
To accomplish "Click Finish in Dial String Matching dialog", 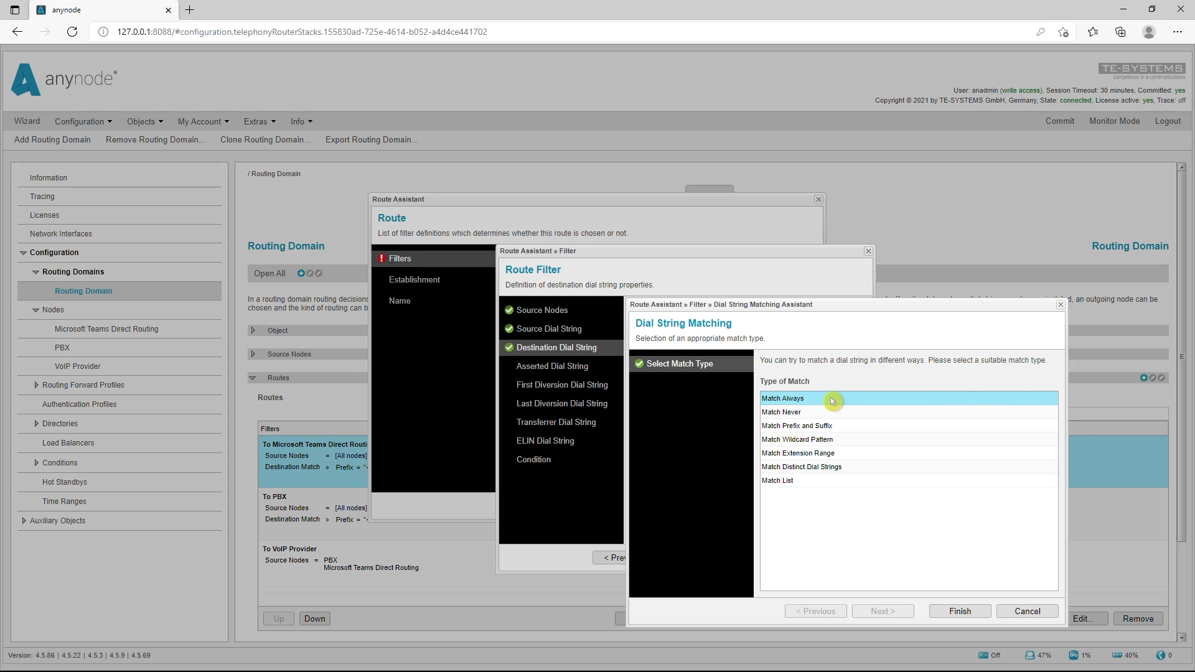I will click(960, 611).
